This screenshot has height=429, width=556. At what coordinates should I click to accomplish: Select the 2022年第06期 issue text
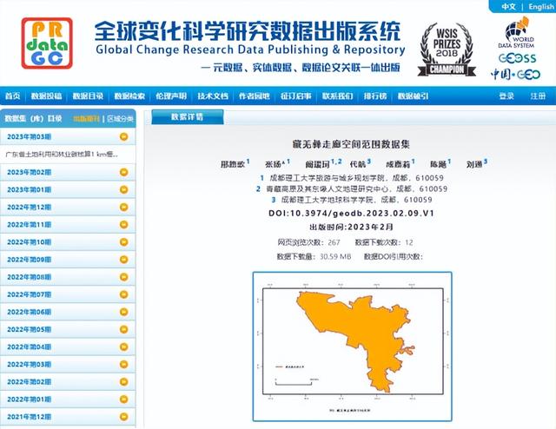point(30,312)
